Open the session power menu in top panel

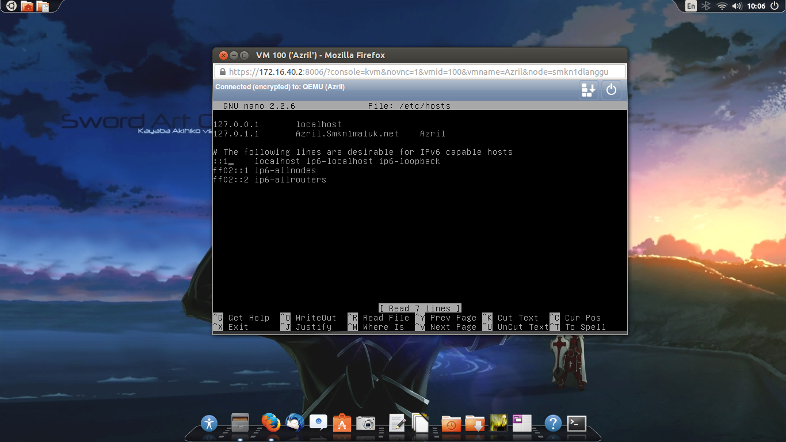pyautogui.click(x=774, y=6)
